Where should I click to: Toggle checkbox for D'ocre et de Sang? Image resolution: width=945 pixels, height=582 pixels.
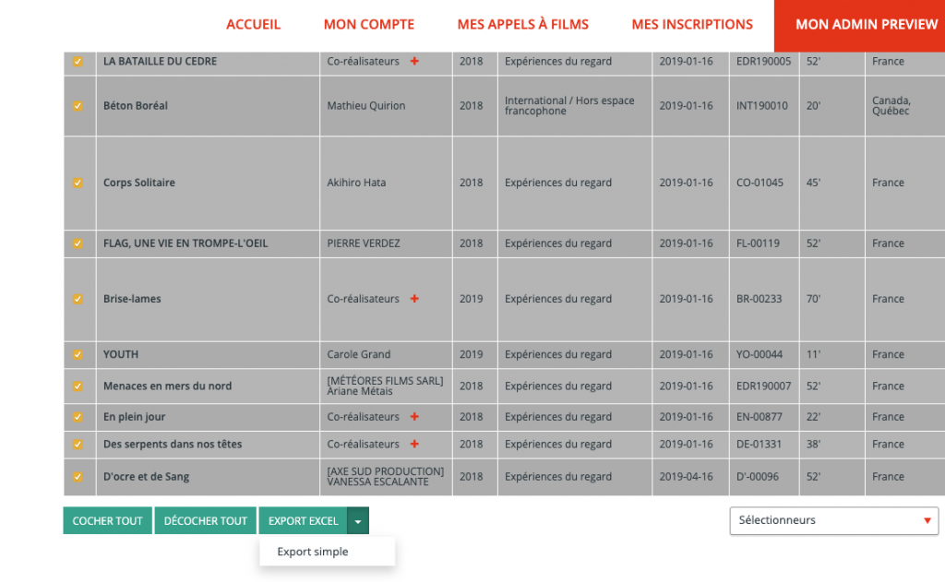(x=78, y=477)
